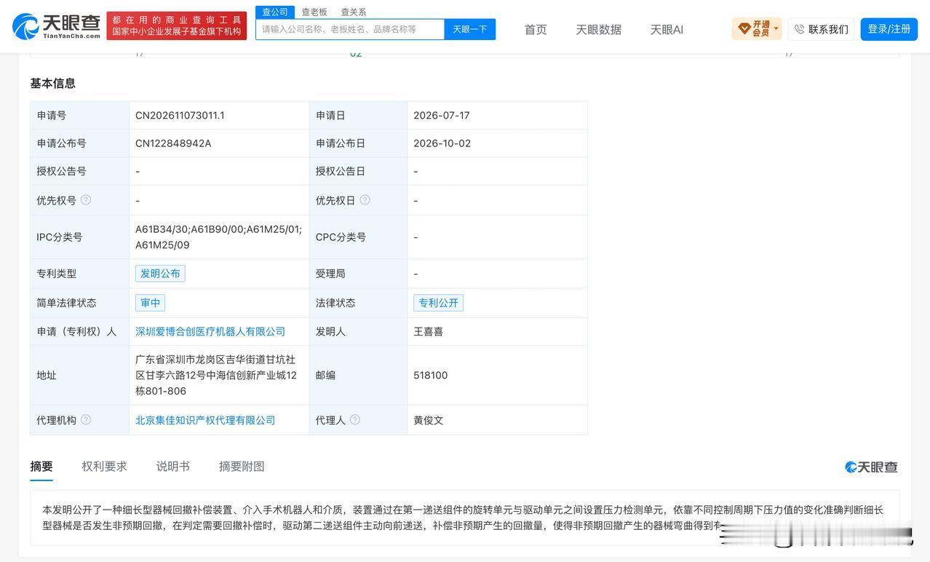This screenshot has height=562, width=930.
Task: Click the 开通会员 button
Action: [757, 29]
